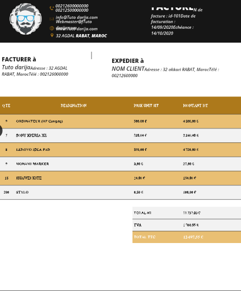
Task: Click quantity 200 in STYLO row
Action: coord(6,192)
